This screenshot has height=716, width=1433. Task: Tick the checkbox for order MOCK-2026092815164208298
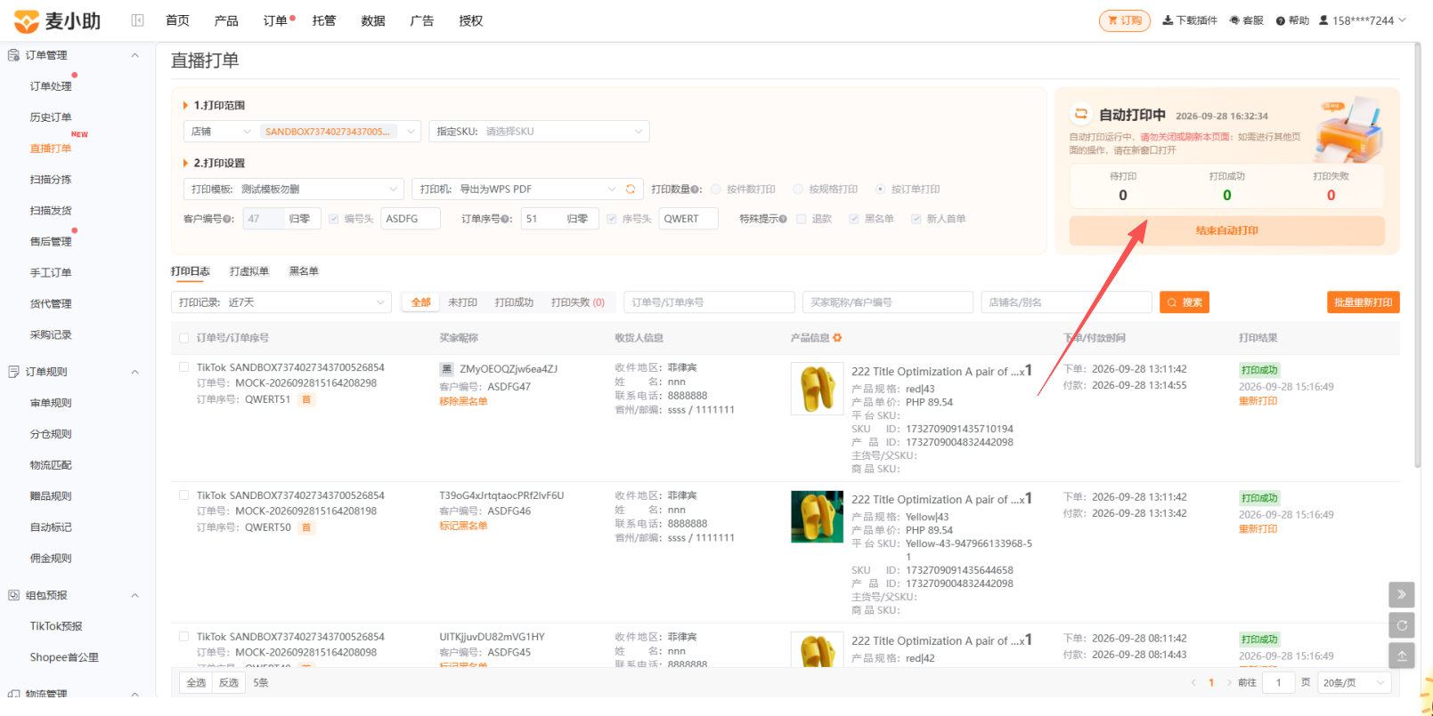tap(183, 367)
